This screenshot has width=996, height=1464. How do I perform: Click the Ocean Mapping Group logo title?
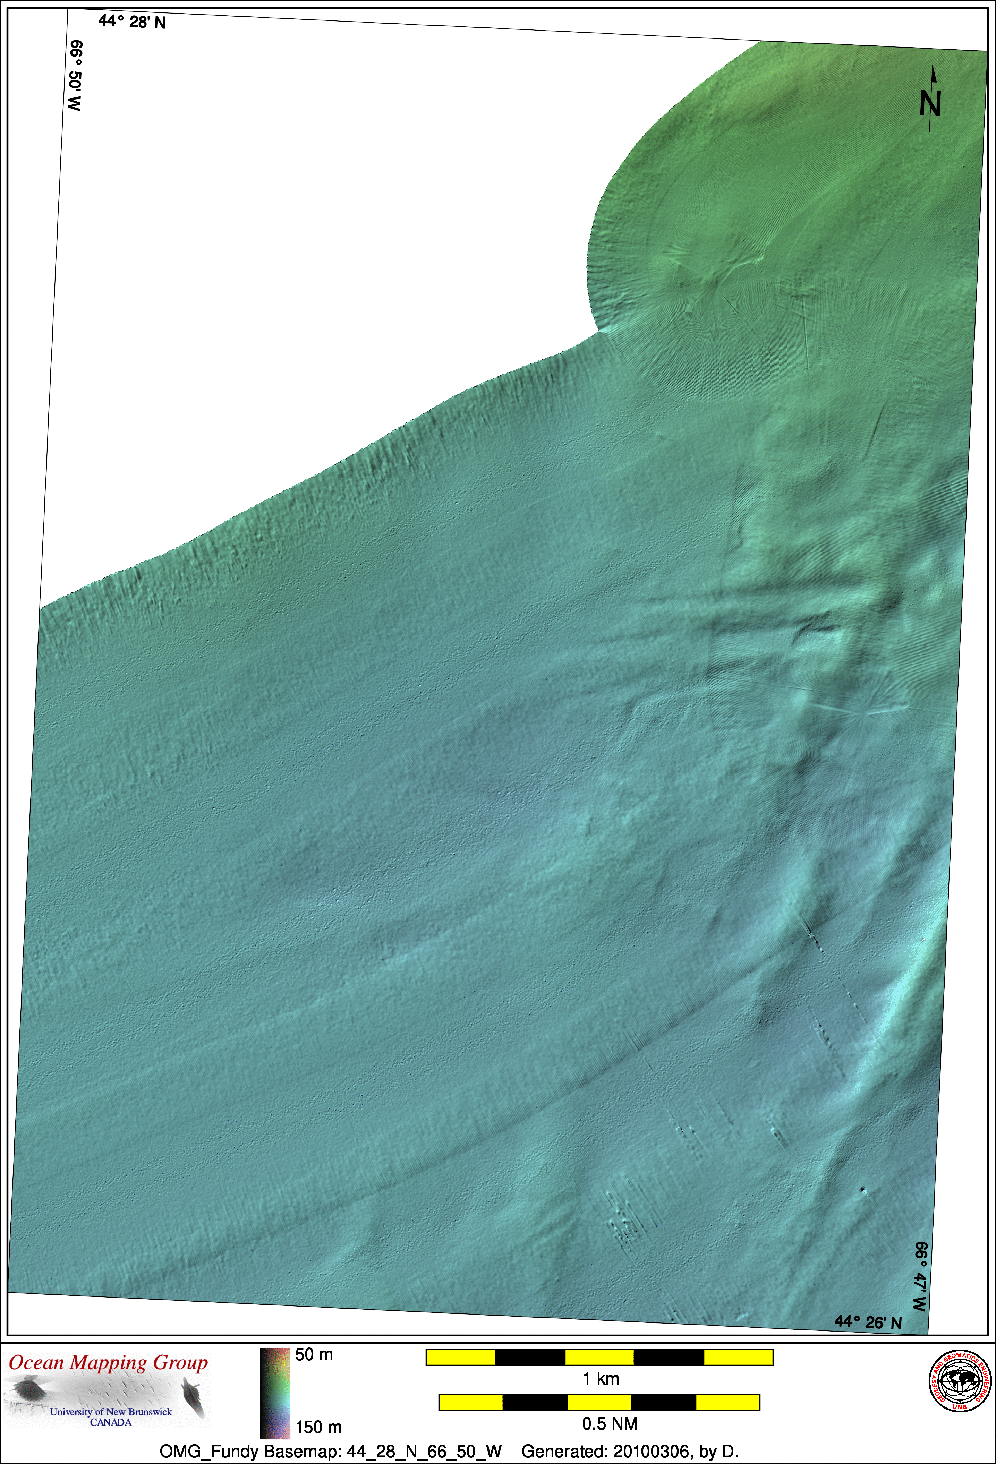tap(108, 1363)
